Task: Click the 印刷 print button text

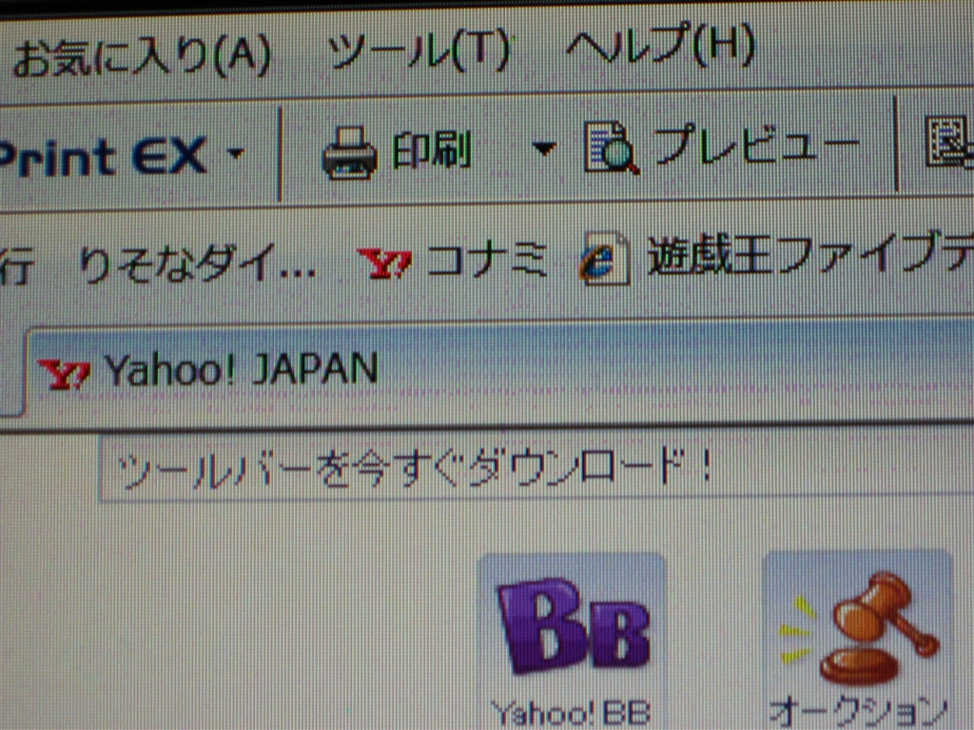Action: [433, 151]
